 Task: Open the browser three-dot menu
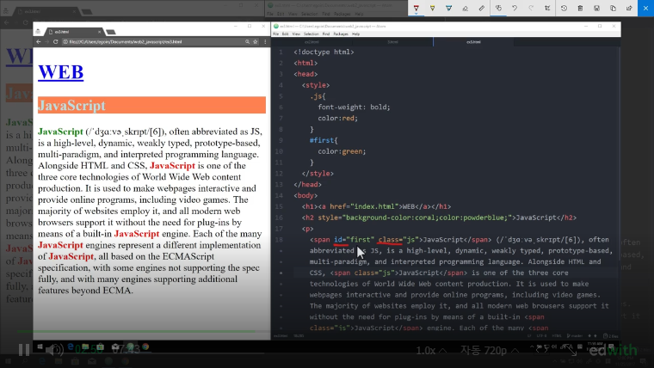(x=265, y=41)
